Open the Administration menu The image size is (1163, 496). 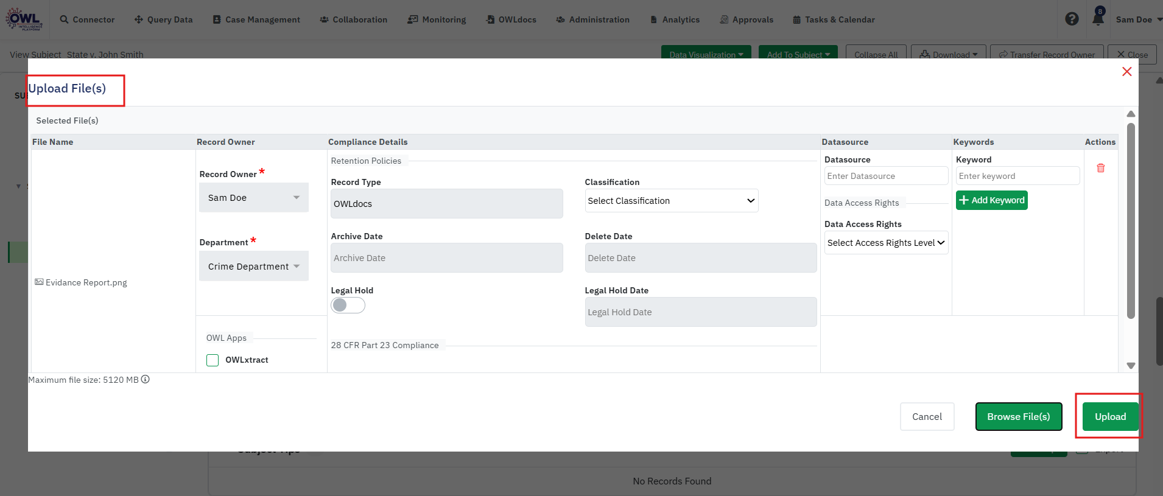tap(592, 19)
